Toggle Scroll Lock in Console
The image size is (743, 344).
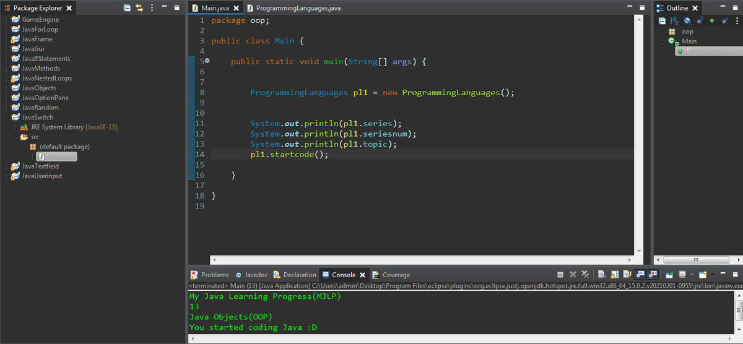tap(614, 275)
